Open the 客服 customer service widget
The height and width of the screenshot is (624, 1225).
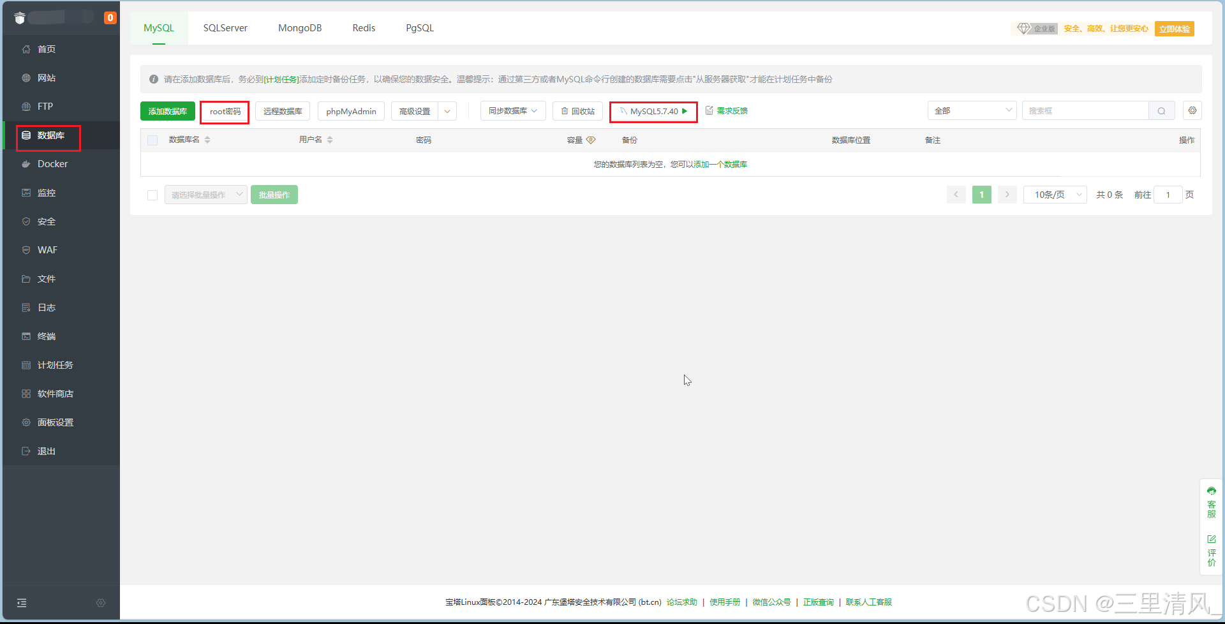[x=1211, y=502]
